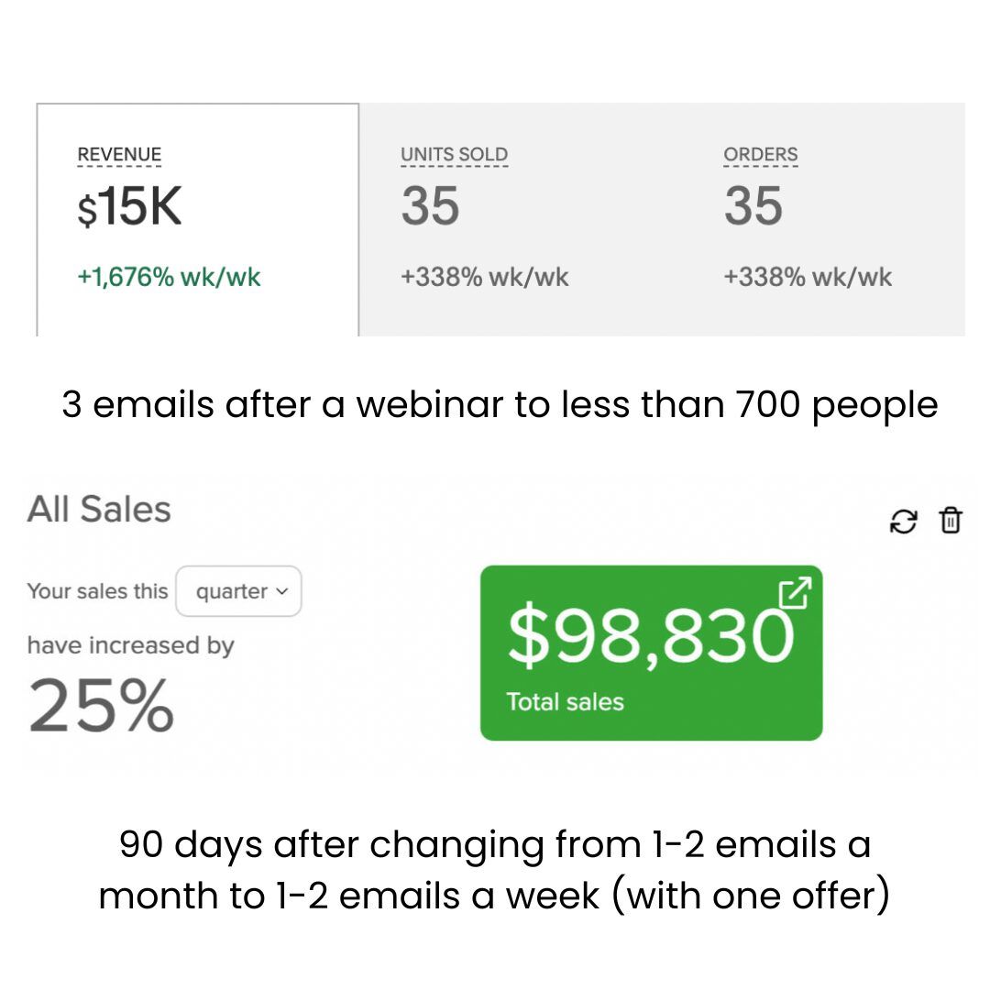The height and width of the screenshot is (990, 990).
Task: Open external link icon on total sales card
Action: 794,592
